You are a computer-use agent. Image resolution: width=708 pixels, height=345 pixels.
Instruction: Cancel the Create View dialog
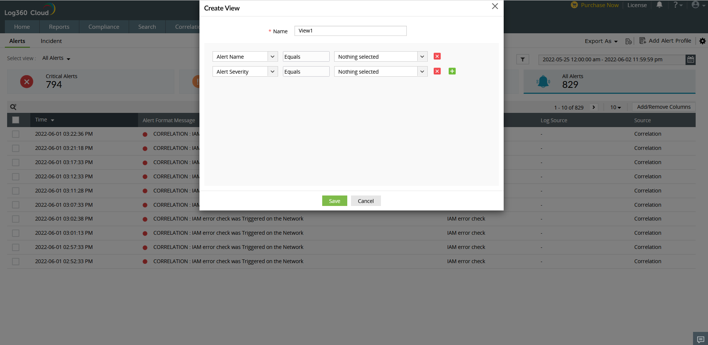tap(366, 201)
